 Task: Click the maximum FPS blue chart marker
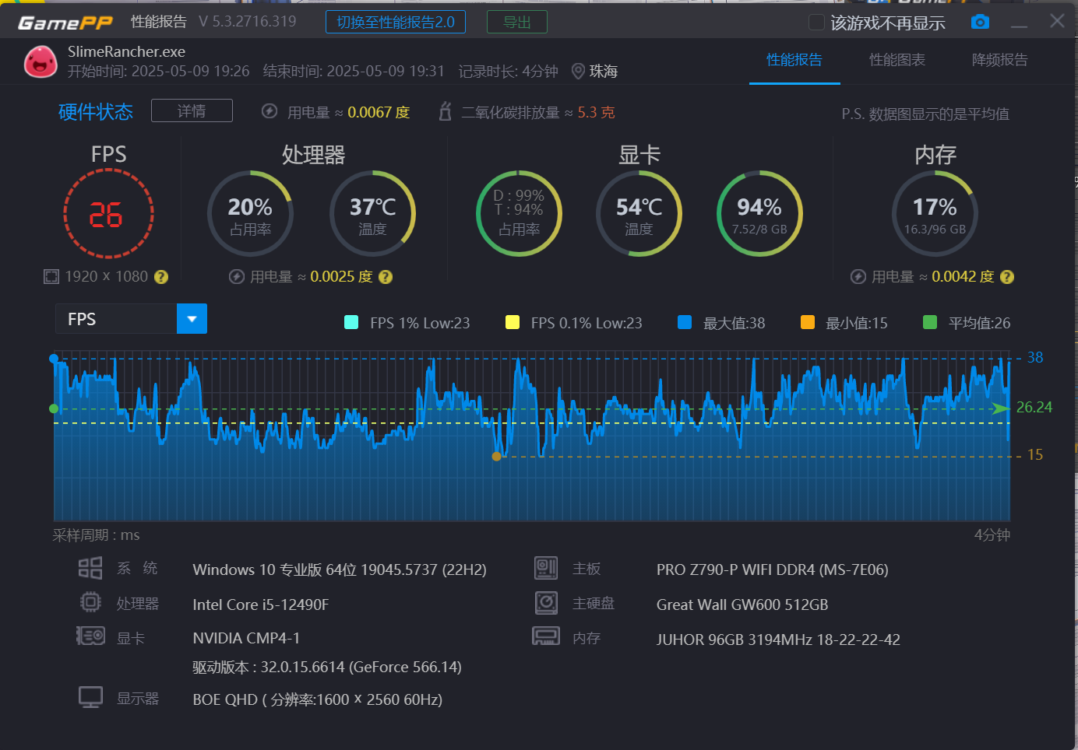(x=54, y=359)
